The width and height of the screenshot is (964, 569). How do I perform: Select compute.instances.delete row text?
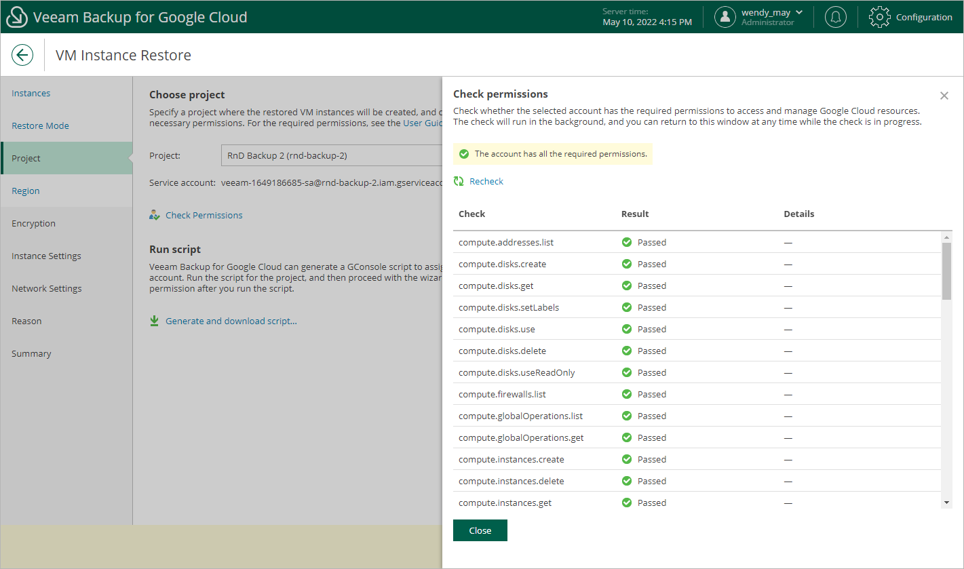click(512, 481)
